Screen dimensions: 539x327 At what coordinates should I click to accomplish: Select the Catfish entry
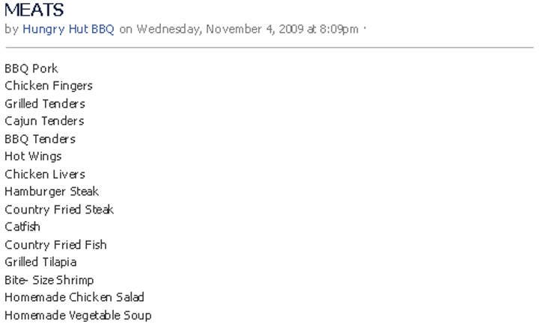tap(22, 226)
